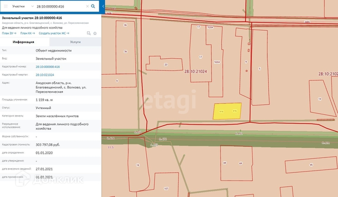The width and height of the screenshot is (338, 197).
Task: Switch to the Информация tab
Action: point(25,42)
